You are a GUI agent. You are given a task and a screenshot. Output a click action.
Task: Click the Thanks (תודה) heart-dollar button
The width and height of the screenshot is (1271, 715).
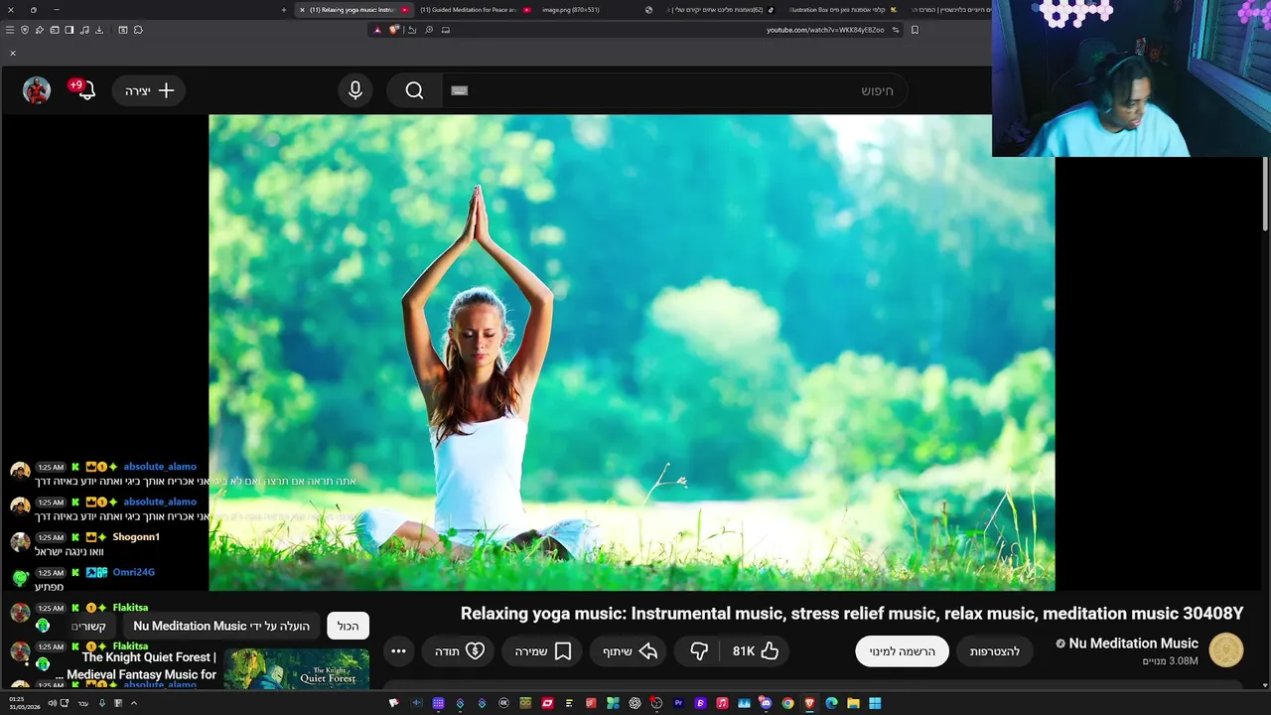click(x=460, y=651)
